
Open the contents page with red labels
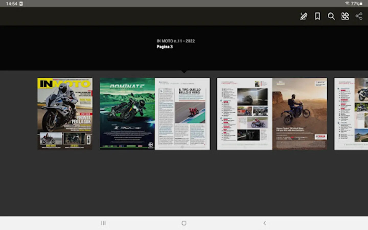click(x=245, y=114)
